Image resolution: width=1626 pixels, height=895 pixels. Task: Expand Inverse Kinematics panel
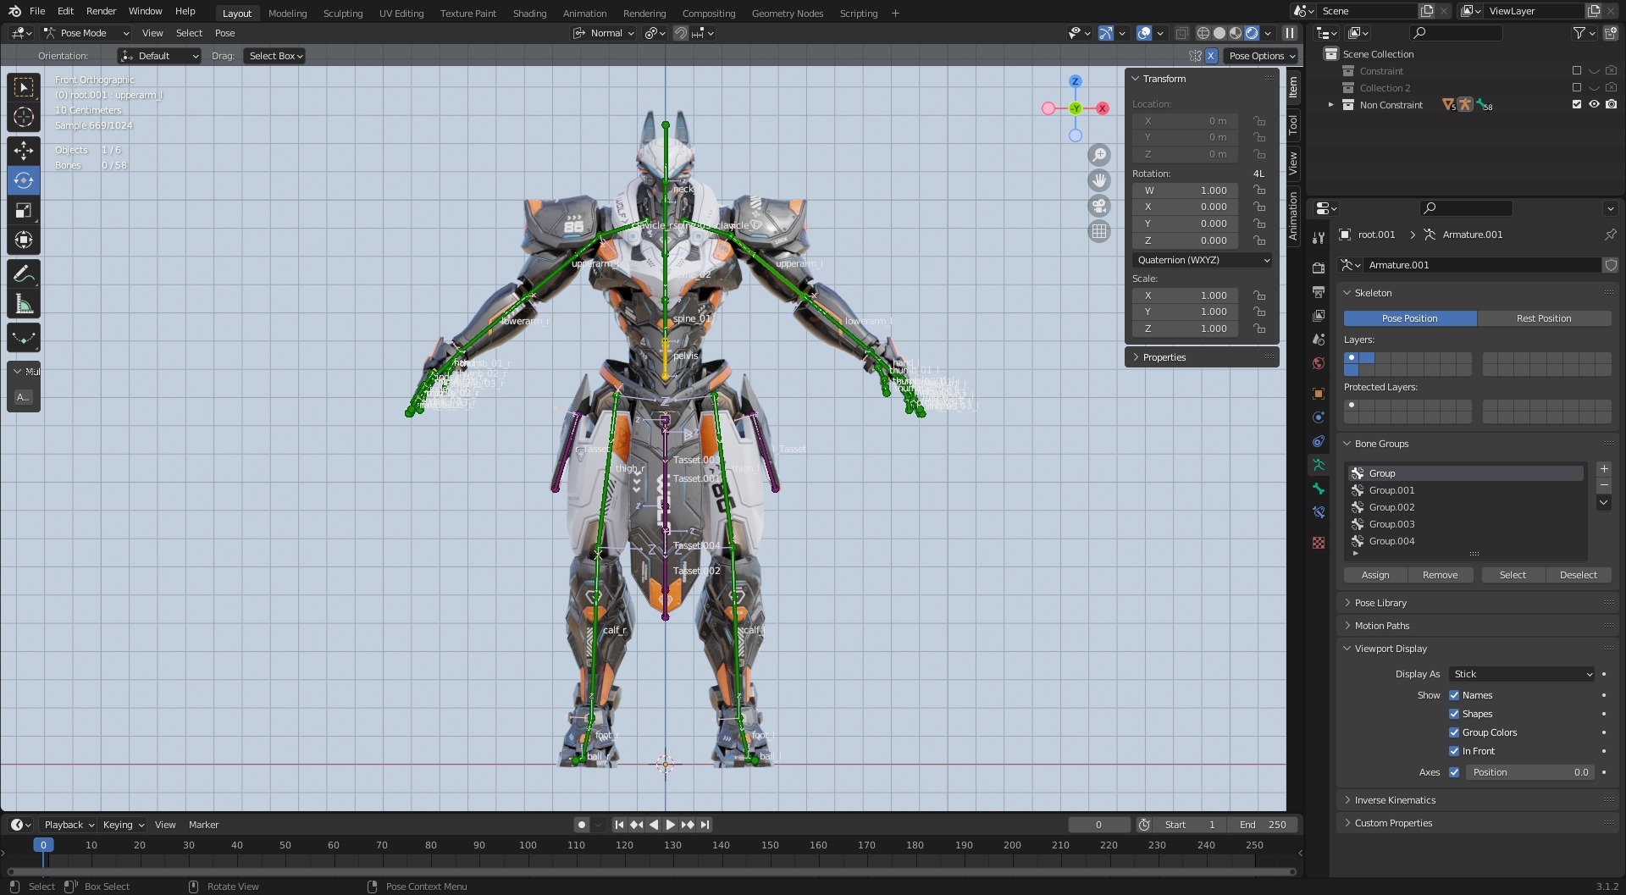(x=1395, y=800)
